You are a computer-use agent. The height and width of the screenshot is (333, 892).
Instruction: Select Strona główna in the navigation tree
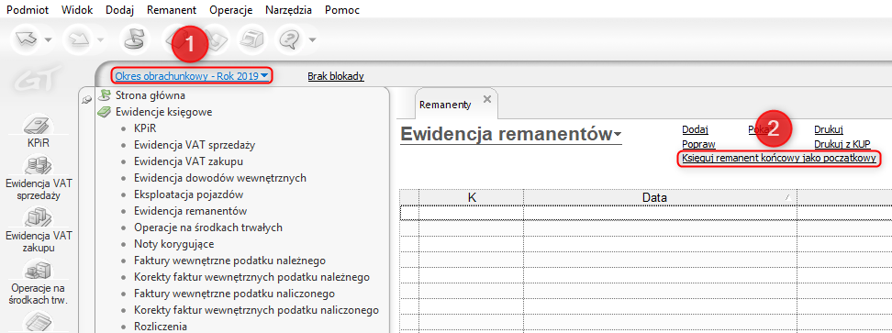(151, 96)
